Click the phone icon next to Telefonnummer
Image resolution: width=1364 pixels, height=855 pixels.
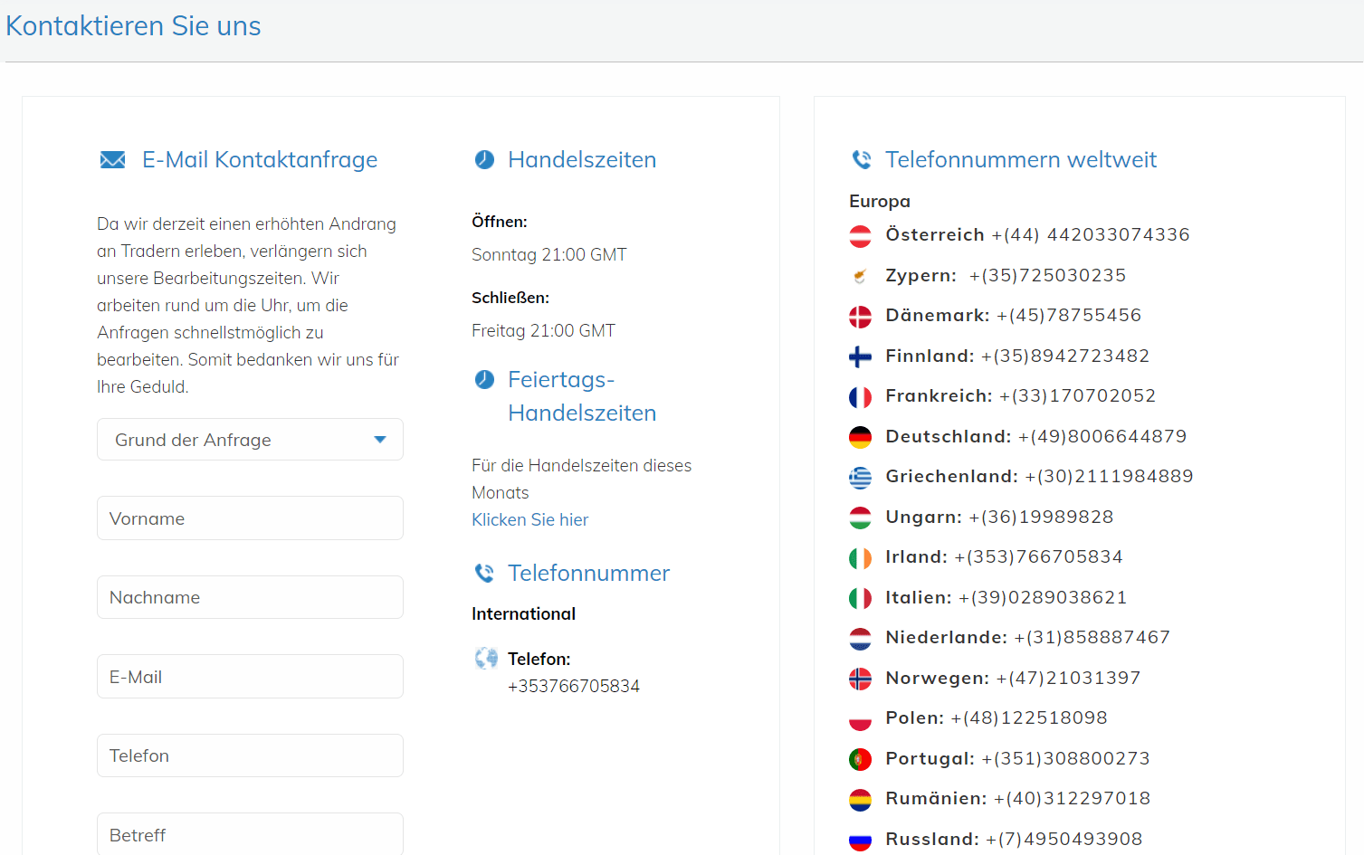[485, 573]
